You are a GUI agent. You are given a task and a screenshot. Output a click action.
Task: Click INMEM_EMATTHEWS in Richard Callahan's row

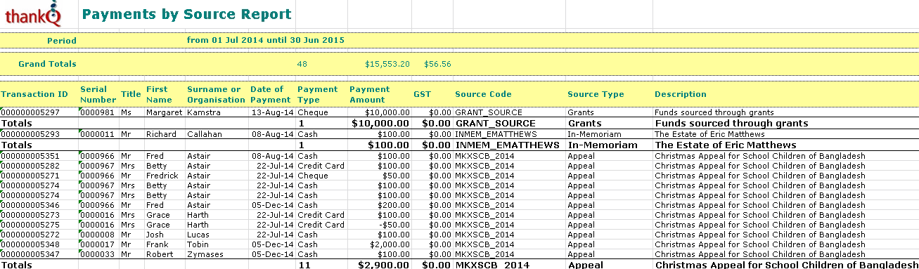coord(496,133)
